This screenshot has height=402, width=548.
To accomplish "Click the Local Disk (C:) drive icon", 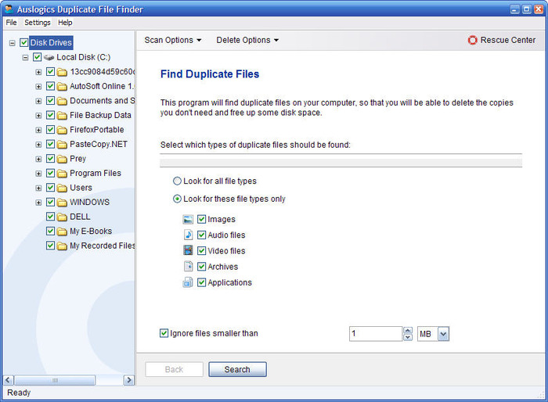I will coord(49,58).
